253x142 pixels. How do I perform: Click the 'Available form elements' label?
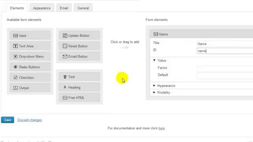pos(24,20)
